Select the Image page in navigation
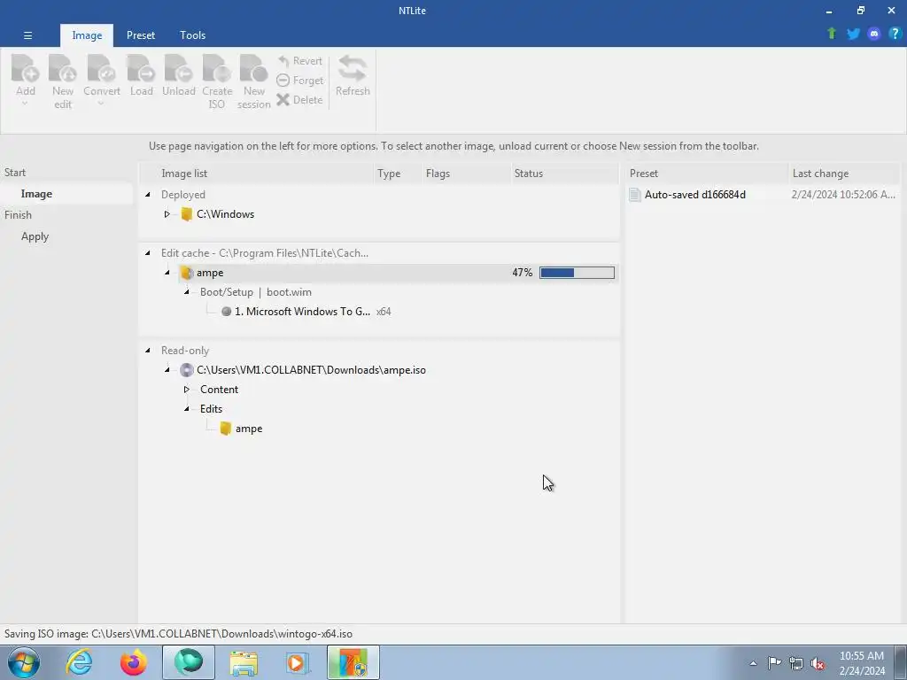907x680 pixels. (66, 194)
